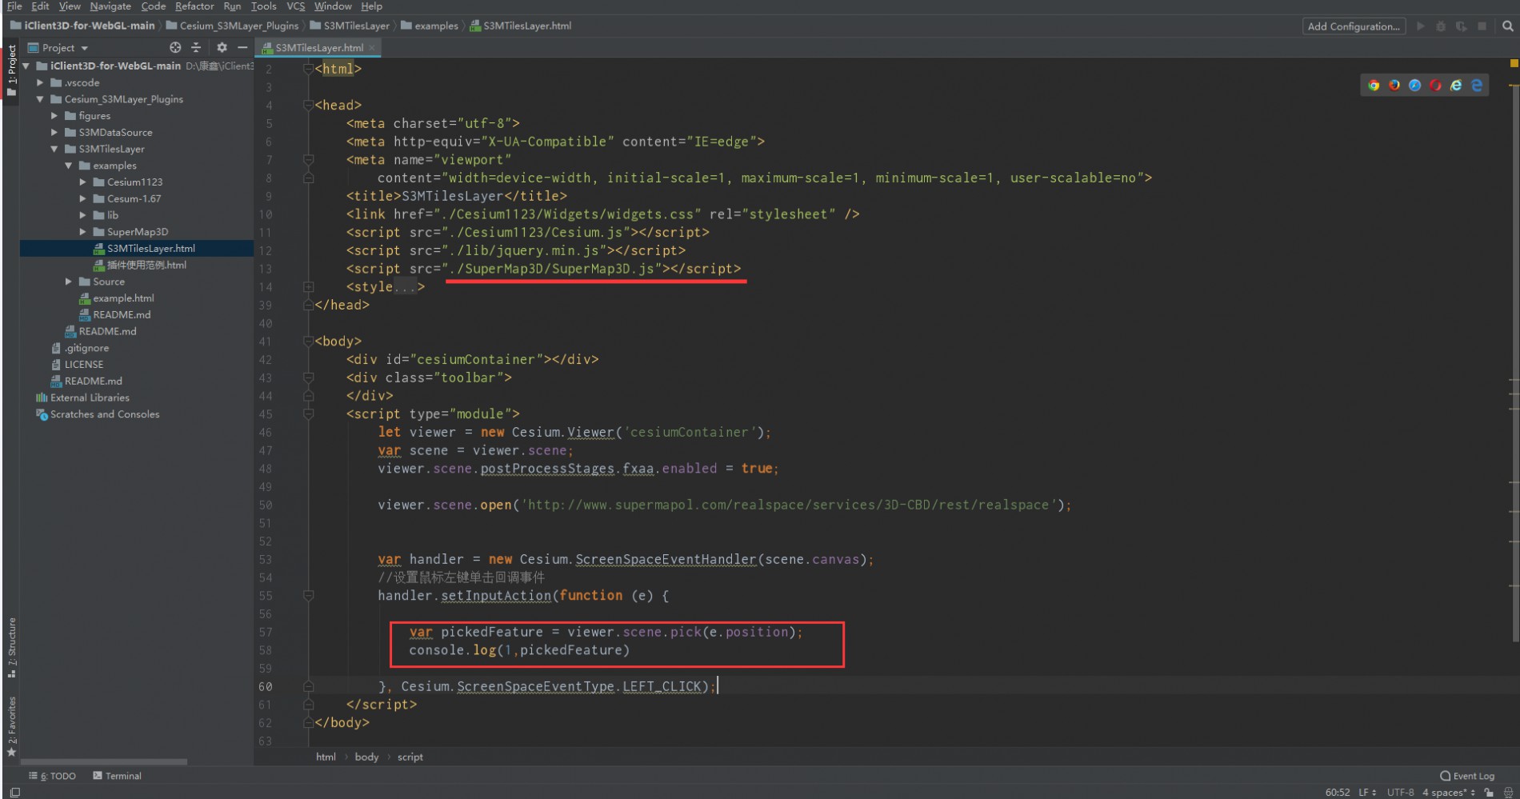Change UTF-8 file encoding
1520x799 pixels.
1400,792
